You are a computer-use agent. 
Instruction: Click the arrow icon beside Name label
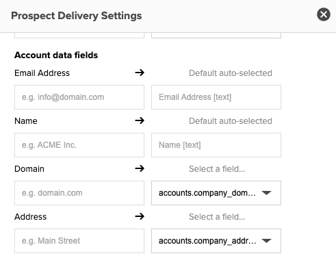[140, 120]
